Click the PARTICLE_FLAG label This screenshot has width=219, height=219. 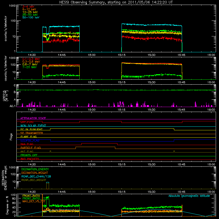pos(31,148)
